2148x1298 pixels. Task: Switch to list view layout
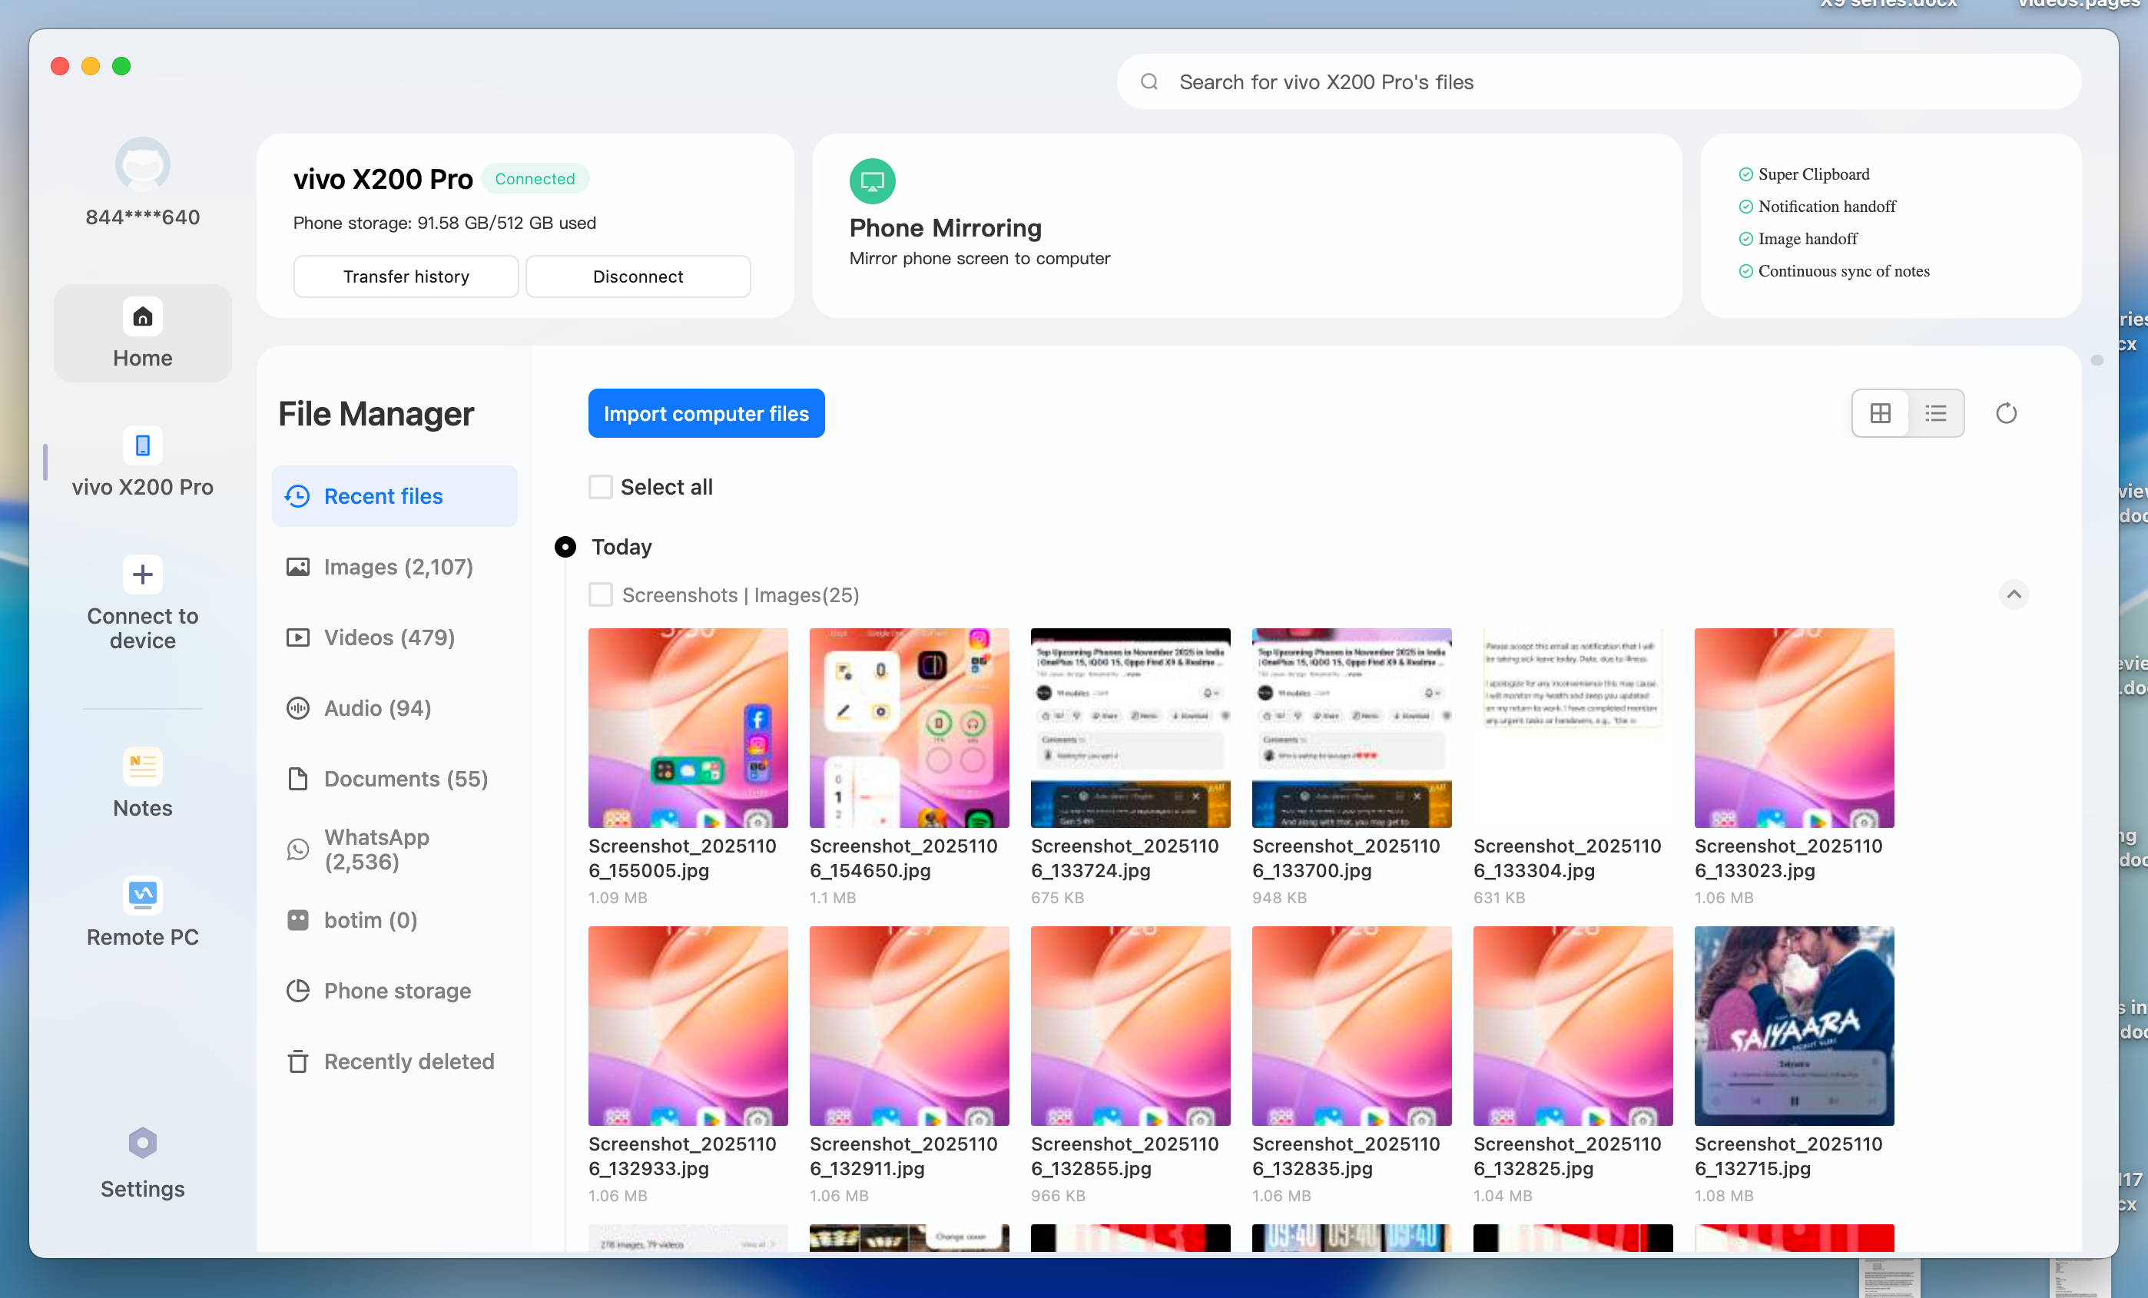[1935, 413]
